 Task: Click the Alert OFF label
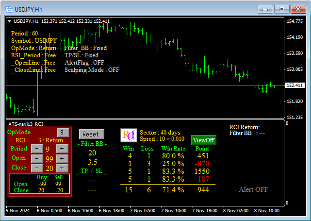[x=253, y=189]
